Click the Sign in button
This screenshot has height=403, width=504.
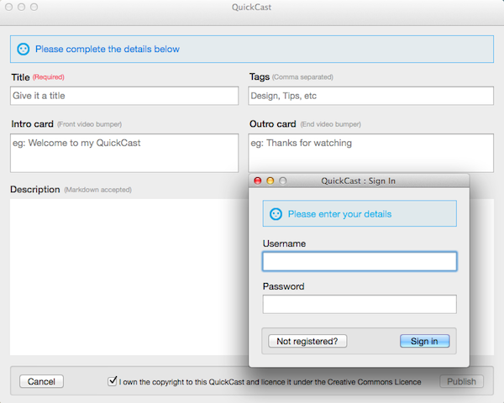pyautogui.click(x=424, y=341)
